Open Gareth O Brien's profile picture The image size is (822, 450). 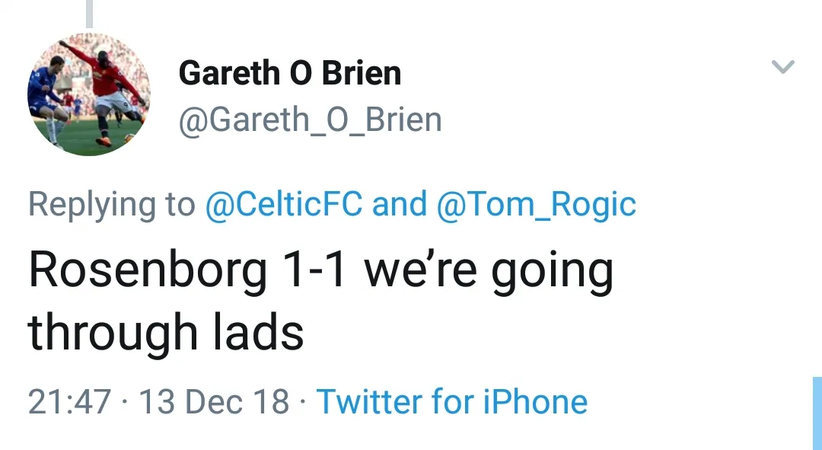tap(89, 94)
